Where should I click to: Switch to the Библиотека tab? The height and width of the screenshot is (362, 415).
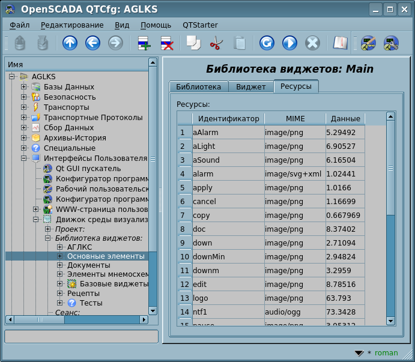pos(198,86)
